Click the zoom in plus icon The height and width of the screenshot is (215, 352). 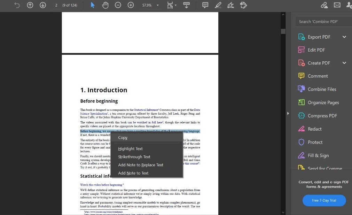[131, 5]
